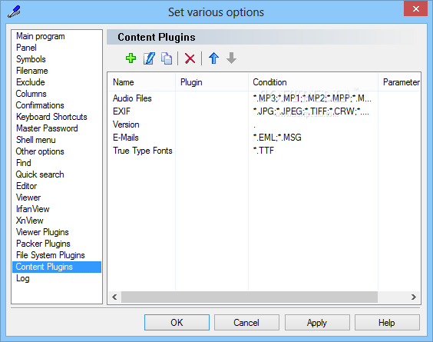This screenshot has width=433, height=342.
Task: Click the *.JPG;*.JPEG condition cell
Action: pos(311,111)
